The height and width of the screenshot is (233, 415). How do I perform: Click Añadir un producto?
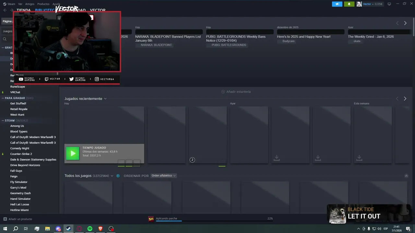click(20, 219)
